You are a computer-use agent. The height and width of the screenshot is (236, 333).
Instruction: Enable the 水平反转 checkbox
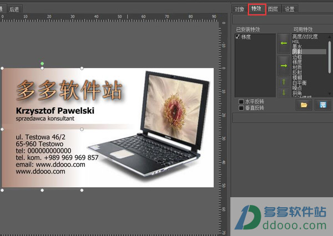coord(241,101)
